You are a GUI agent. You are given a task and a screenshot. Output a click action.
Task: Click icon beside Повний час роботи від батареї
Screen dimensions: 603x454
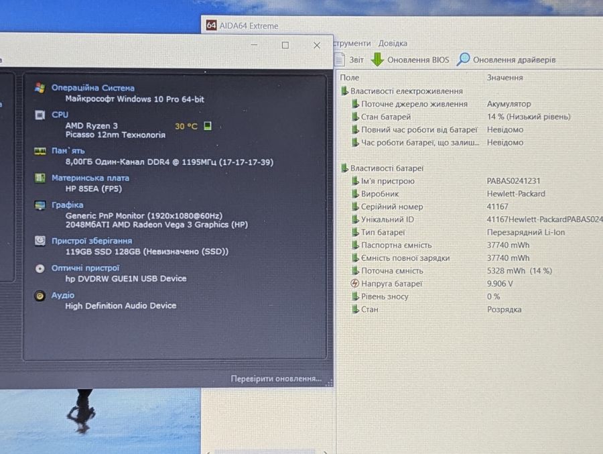coord(355,129)
